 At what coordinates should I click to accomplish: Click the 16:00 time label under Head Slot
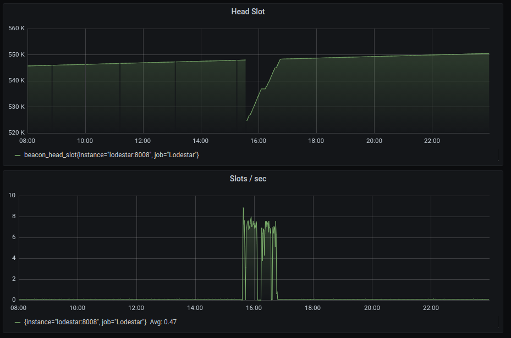click(258, 141)
